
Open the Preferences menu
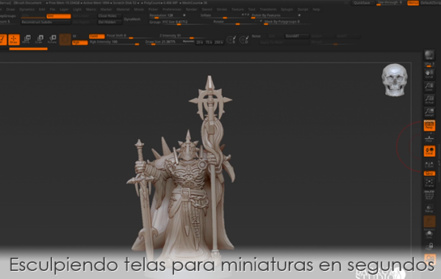pyautogui.click(x=172, y=10)
